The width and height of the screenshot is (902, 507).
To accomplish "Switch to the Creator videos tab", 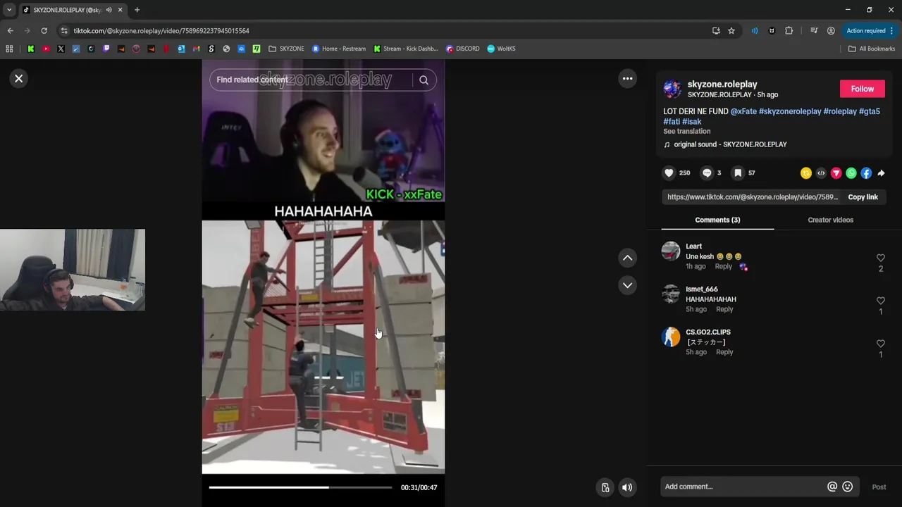I will tap(830, 220).
